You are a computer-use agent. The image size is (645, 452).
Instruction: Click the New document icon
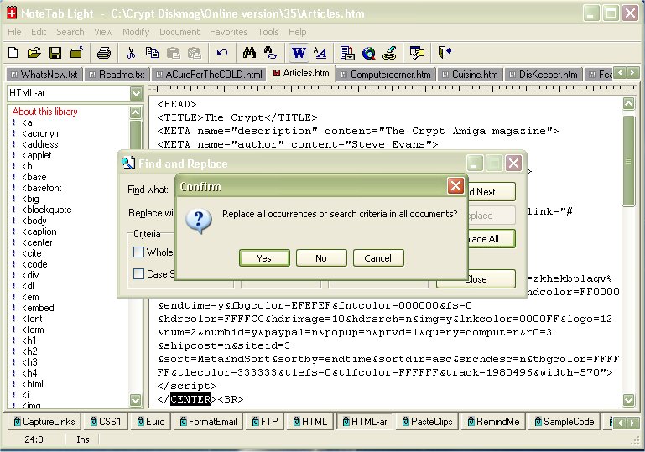(13, 53)
